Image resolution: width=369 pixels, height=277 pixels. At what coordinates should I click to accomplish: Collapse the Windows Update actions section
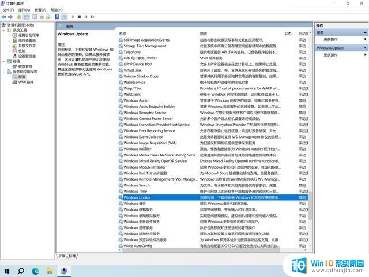[x=365, y=48]
